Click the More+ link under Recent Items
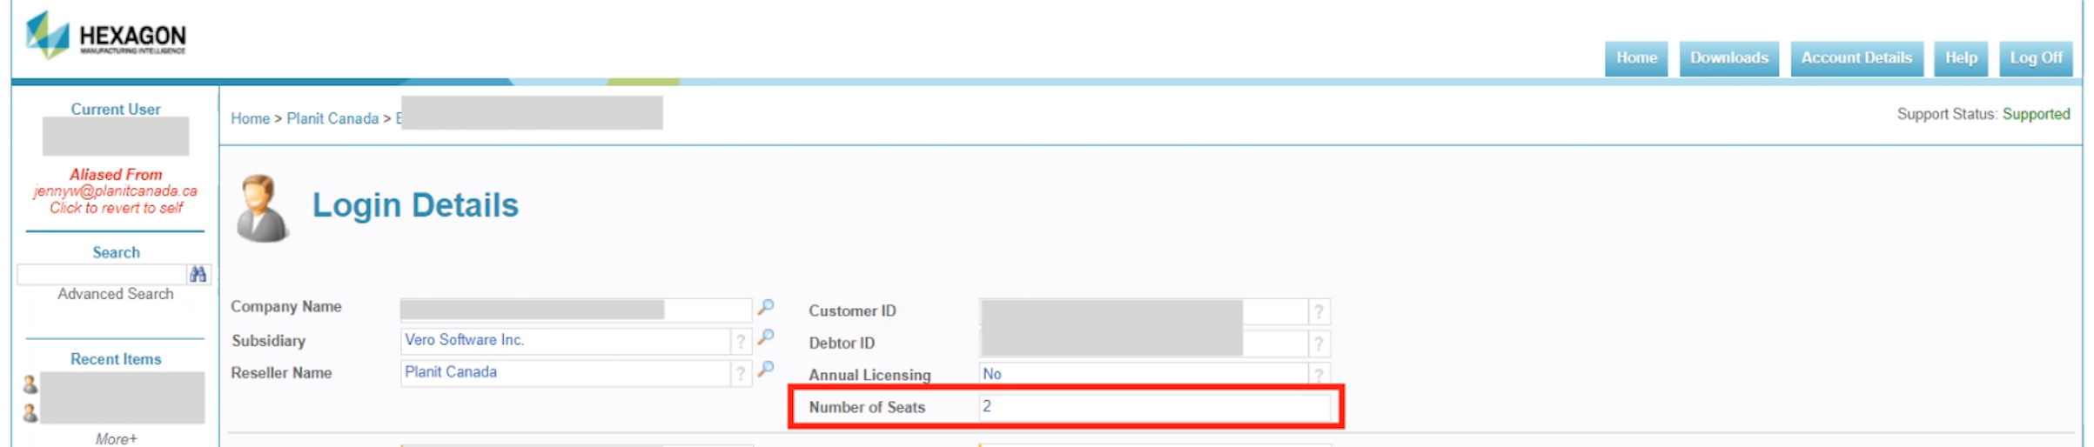 click(x=116, y=438)
